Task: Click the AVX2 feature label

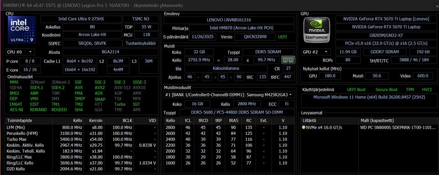Action: (x=100, y=87)
